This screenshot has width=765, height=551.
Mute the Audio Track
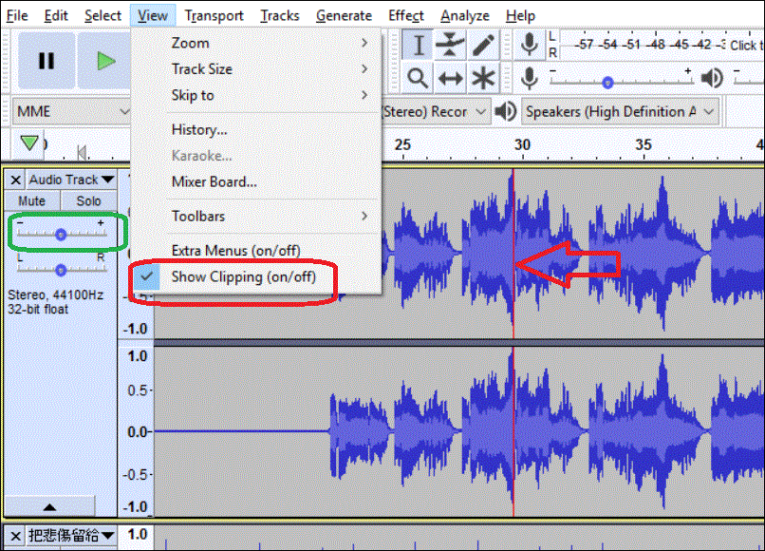click(32, 201)
